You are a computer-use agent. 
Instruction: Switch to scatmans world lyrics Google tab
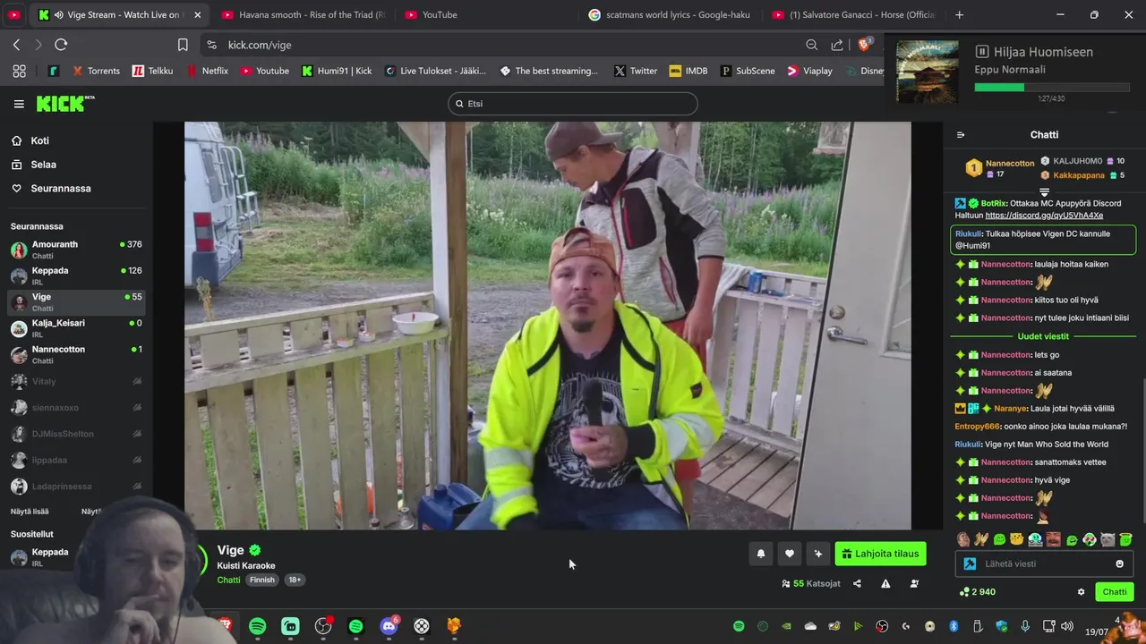click(x=669, y=15)
